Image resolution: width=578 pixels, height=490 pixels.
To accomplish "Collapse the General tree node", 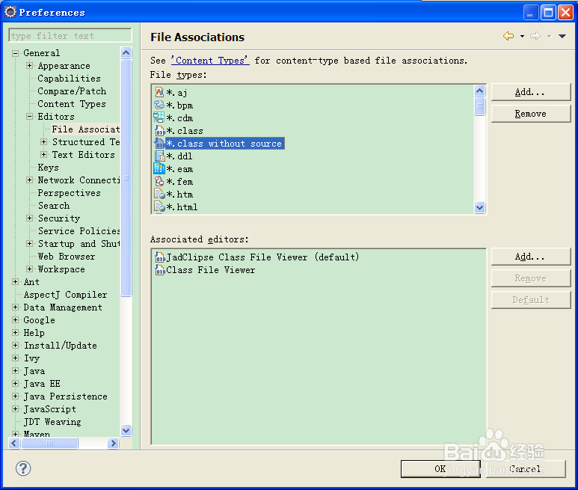I will 15,53.
